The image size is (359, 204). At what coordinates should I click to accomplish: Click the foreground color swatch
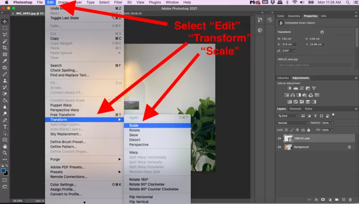click(x=3, y=171)
